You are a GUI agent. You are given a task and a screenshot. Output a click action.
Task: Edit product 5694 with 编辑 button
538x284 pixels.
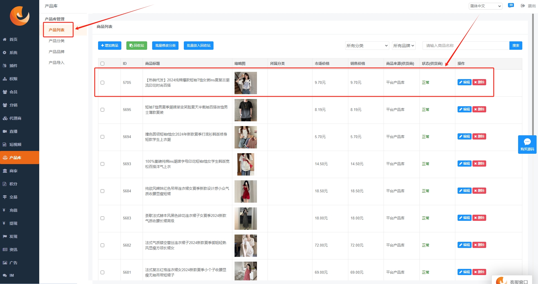coord(465,136)
